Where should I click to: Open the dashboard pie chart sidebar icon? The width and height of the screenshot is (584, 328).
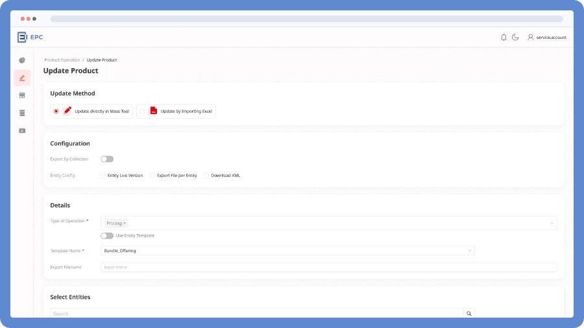[22, 60]
